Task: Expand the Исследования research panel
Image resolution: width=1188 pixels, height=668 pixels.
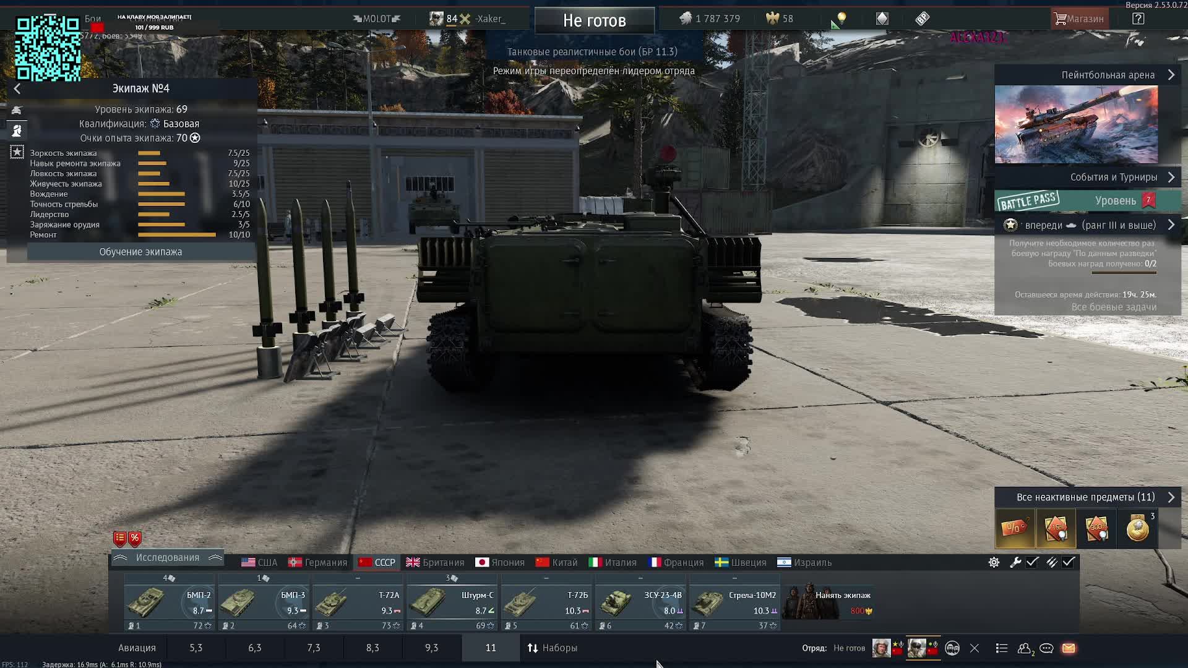Action: (x=167, y=557)
